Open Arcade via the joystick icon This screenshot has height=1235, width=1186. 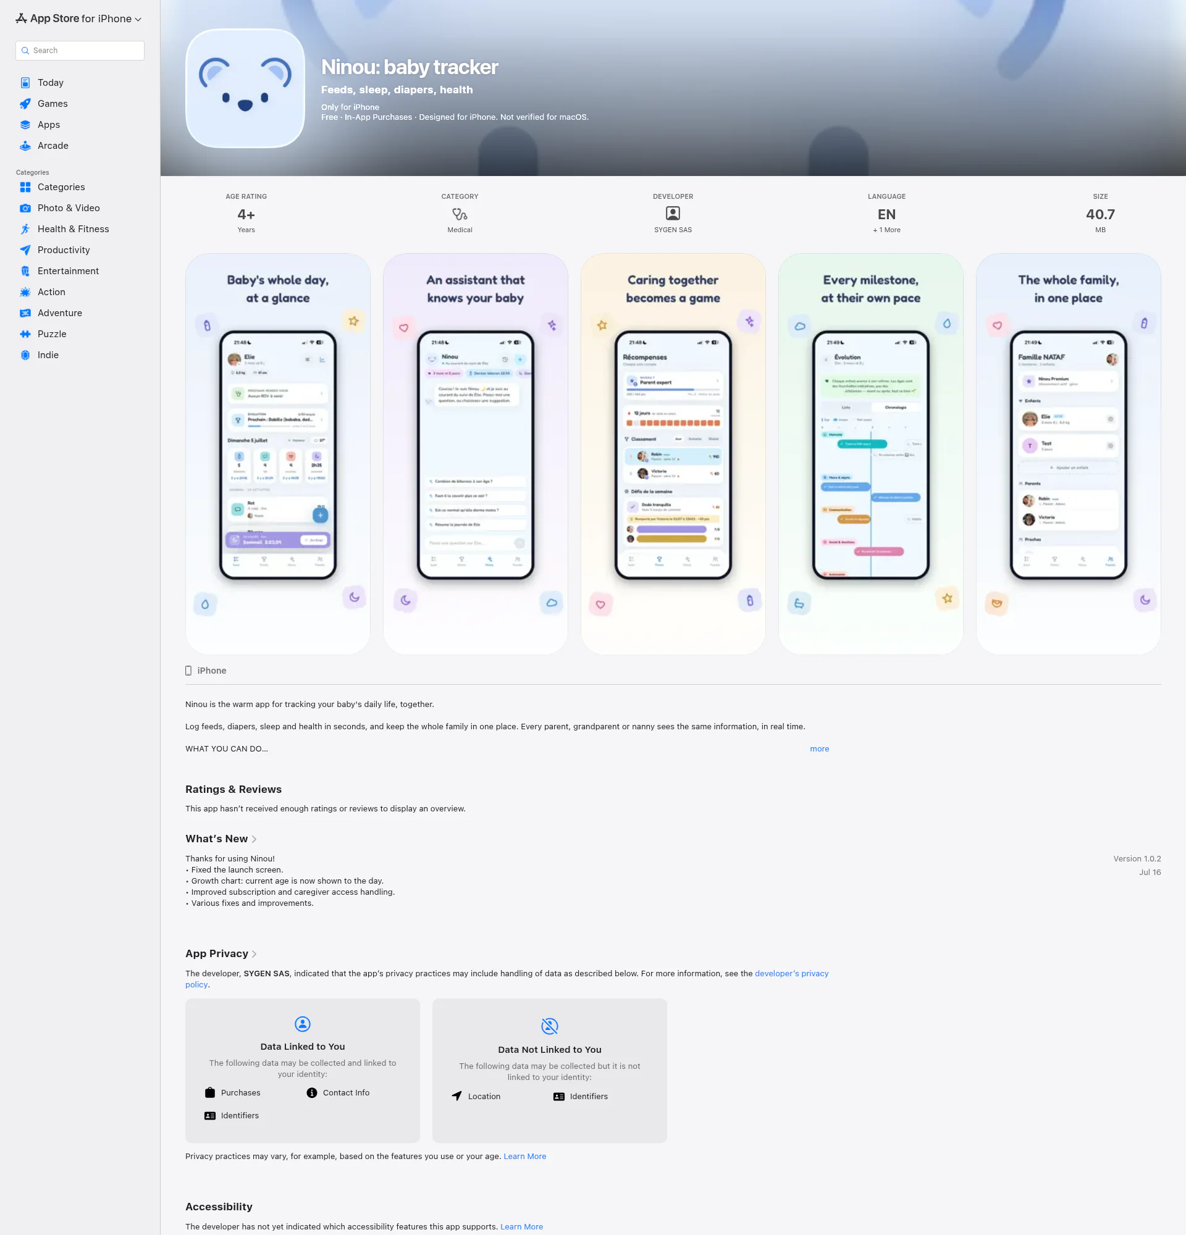tap(25, 146)
